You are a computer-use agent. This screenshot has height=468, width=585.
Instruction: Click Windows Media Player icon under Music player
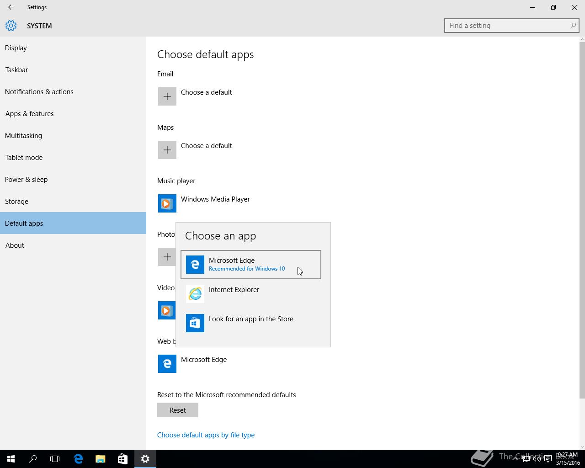[167, 203]
